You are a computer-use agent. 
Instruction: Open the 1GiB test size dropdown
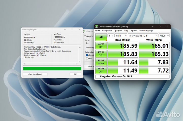point(121,36)
